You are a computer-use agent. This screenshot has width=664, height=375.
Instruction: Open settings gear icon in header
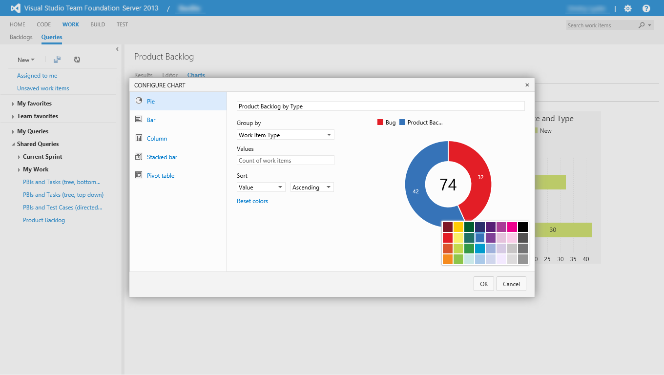click(x=628, y=8)
